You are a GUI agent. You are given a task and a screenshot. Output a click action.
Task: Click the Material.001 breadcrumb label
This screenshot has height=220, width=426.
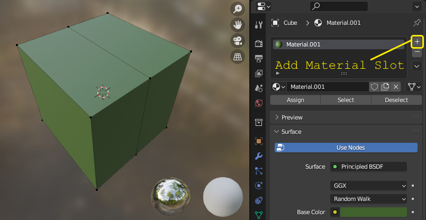pos(343,23)
